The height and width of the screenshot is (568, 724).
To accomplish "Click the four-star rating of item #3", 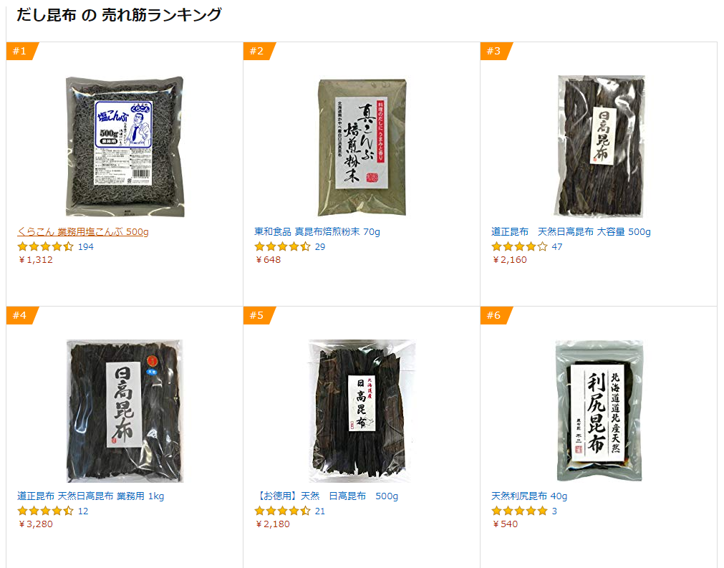I will [519, 246].
